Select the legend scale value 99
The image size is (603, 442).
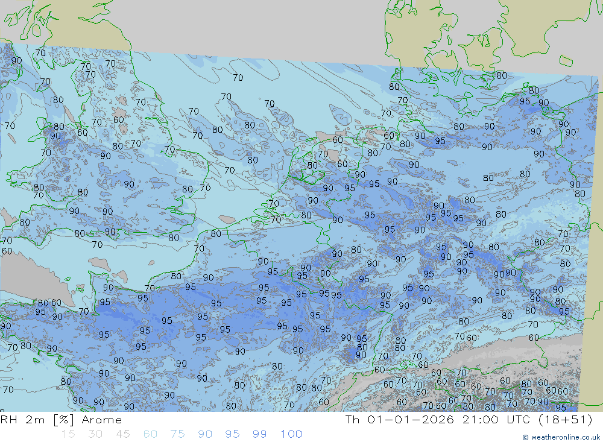click(x=259, y=434)
